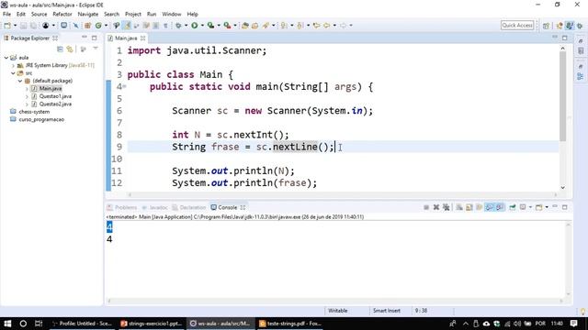Toggle Show Console on Standard Error change
The height and width of the screenshot is (330, 588).
coord(500,207)
